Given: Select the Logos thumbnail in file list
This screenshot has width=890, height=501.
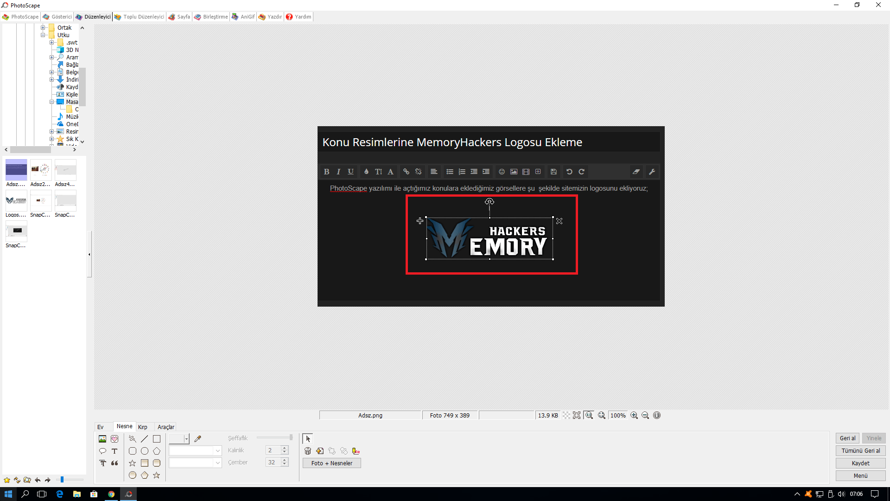Looking at the screenshot, I should tap(16, 201).
